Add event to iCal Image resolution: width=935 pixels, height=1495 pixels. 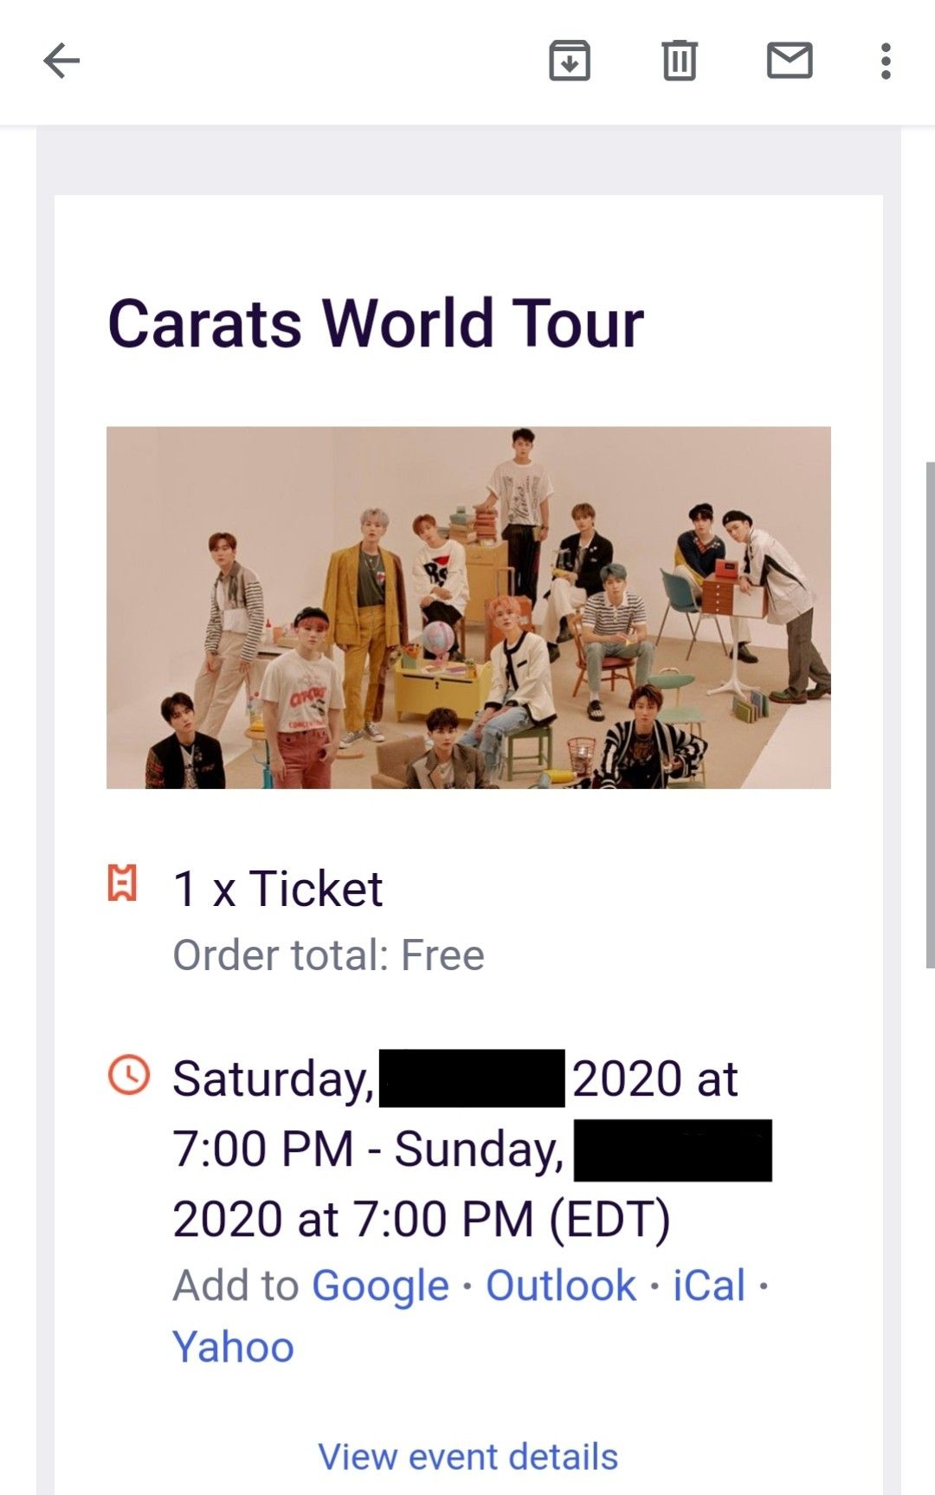coord(709,1285)
